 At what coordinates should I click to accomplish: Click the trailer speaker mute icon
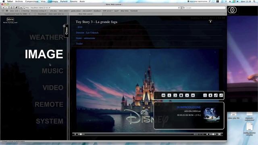207,134
